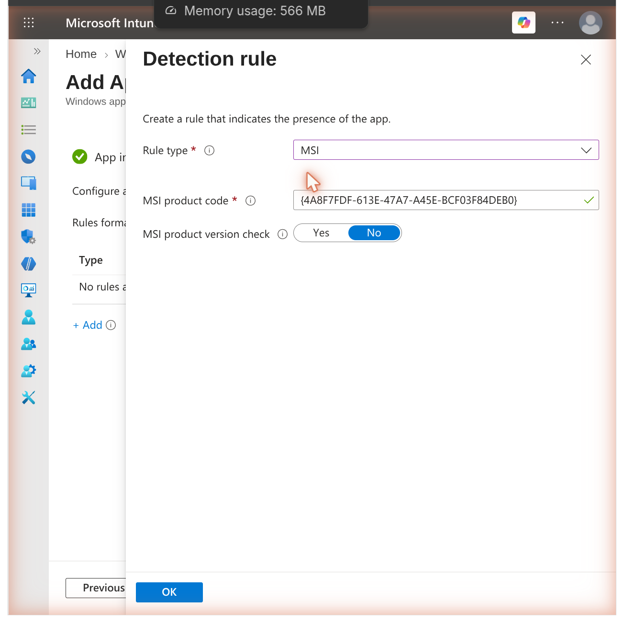Open the app launcher waffle menu

(x=29, y=22)
